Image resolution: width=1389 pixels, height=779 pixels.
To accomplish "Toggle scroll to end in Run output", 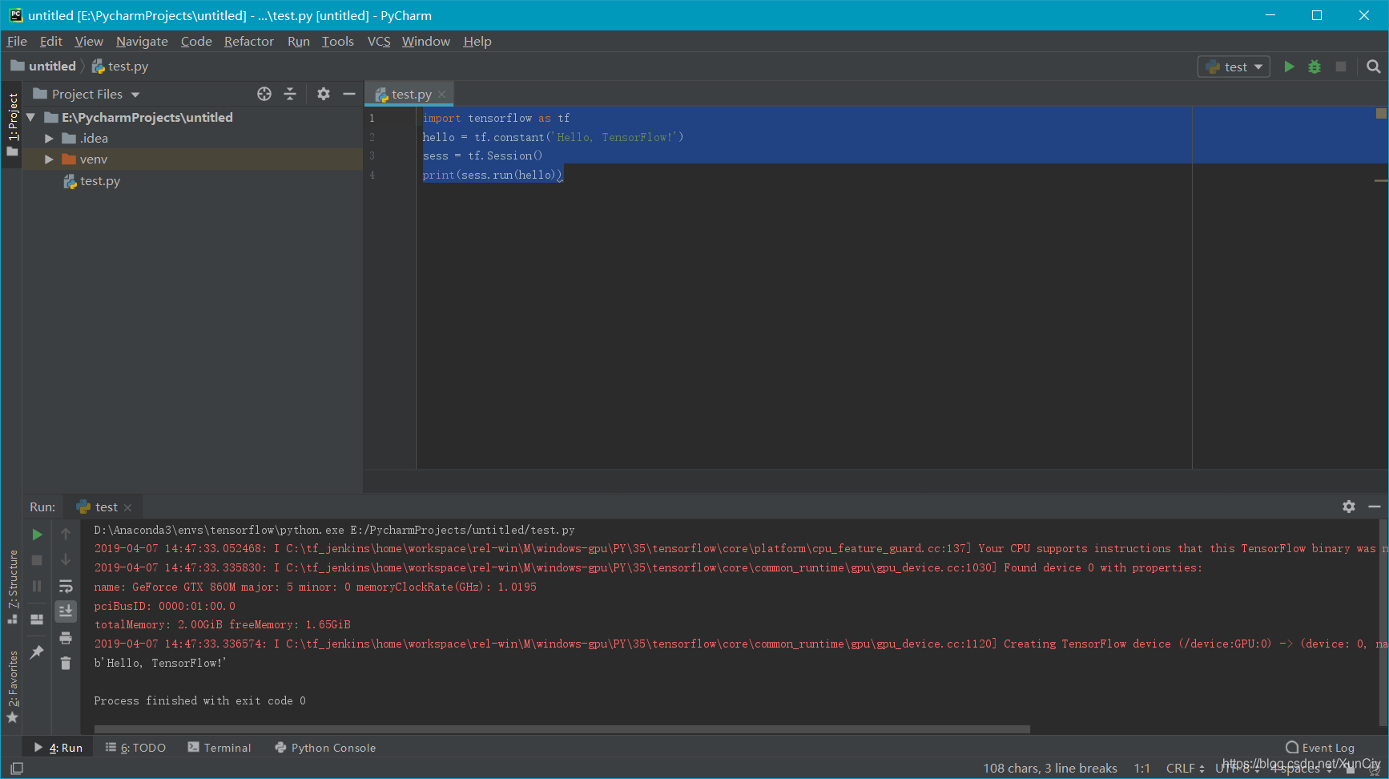I will [x=66, y=611].
